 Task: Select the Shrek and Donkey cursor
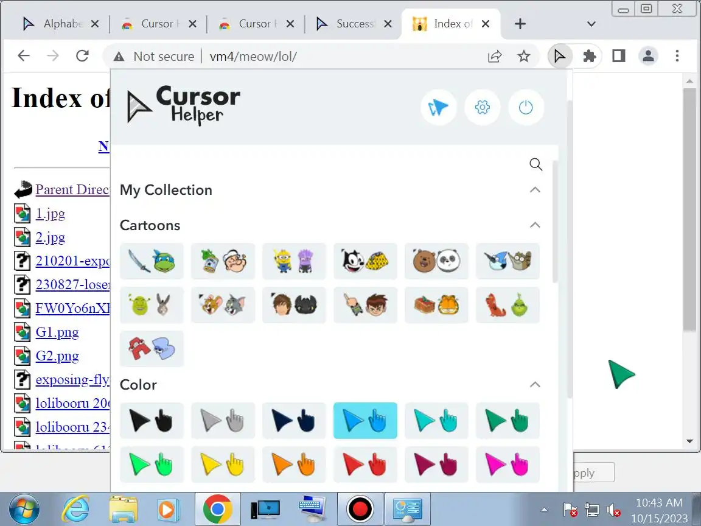(x=152, y=305)
